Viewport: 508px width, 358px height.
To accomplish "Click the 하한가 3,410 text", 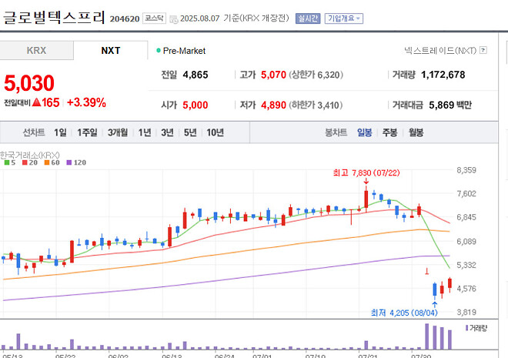I will pos(316,105).
